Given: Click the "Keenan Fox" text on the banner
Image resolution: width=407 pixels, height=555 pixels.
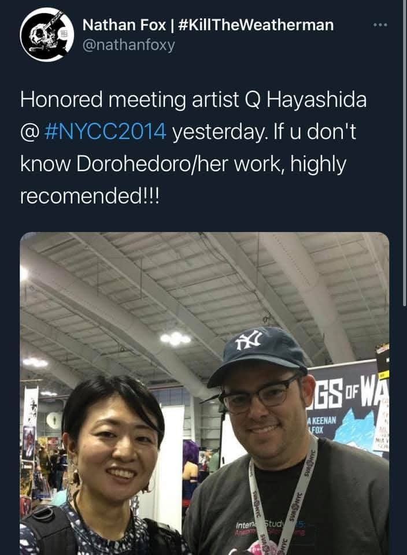Looking at the screenshot, I should pyautogui.click(x=321, y=425).
